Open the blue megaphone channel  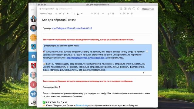[x=33, y=94]
